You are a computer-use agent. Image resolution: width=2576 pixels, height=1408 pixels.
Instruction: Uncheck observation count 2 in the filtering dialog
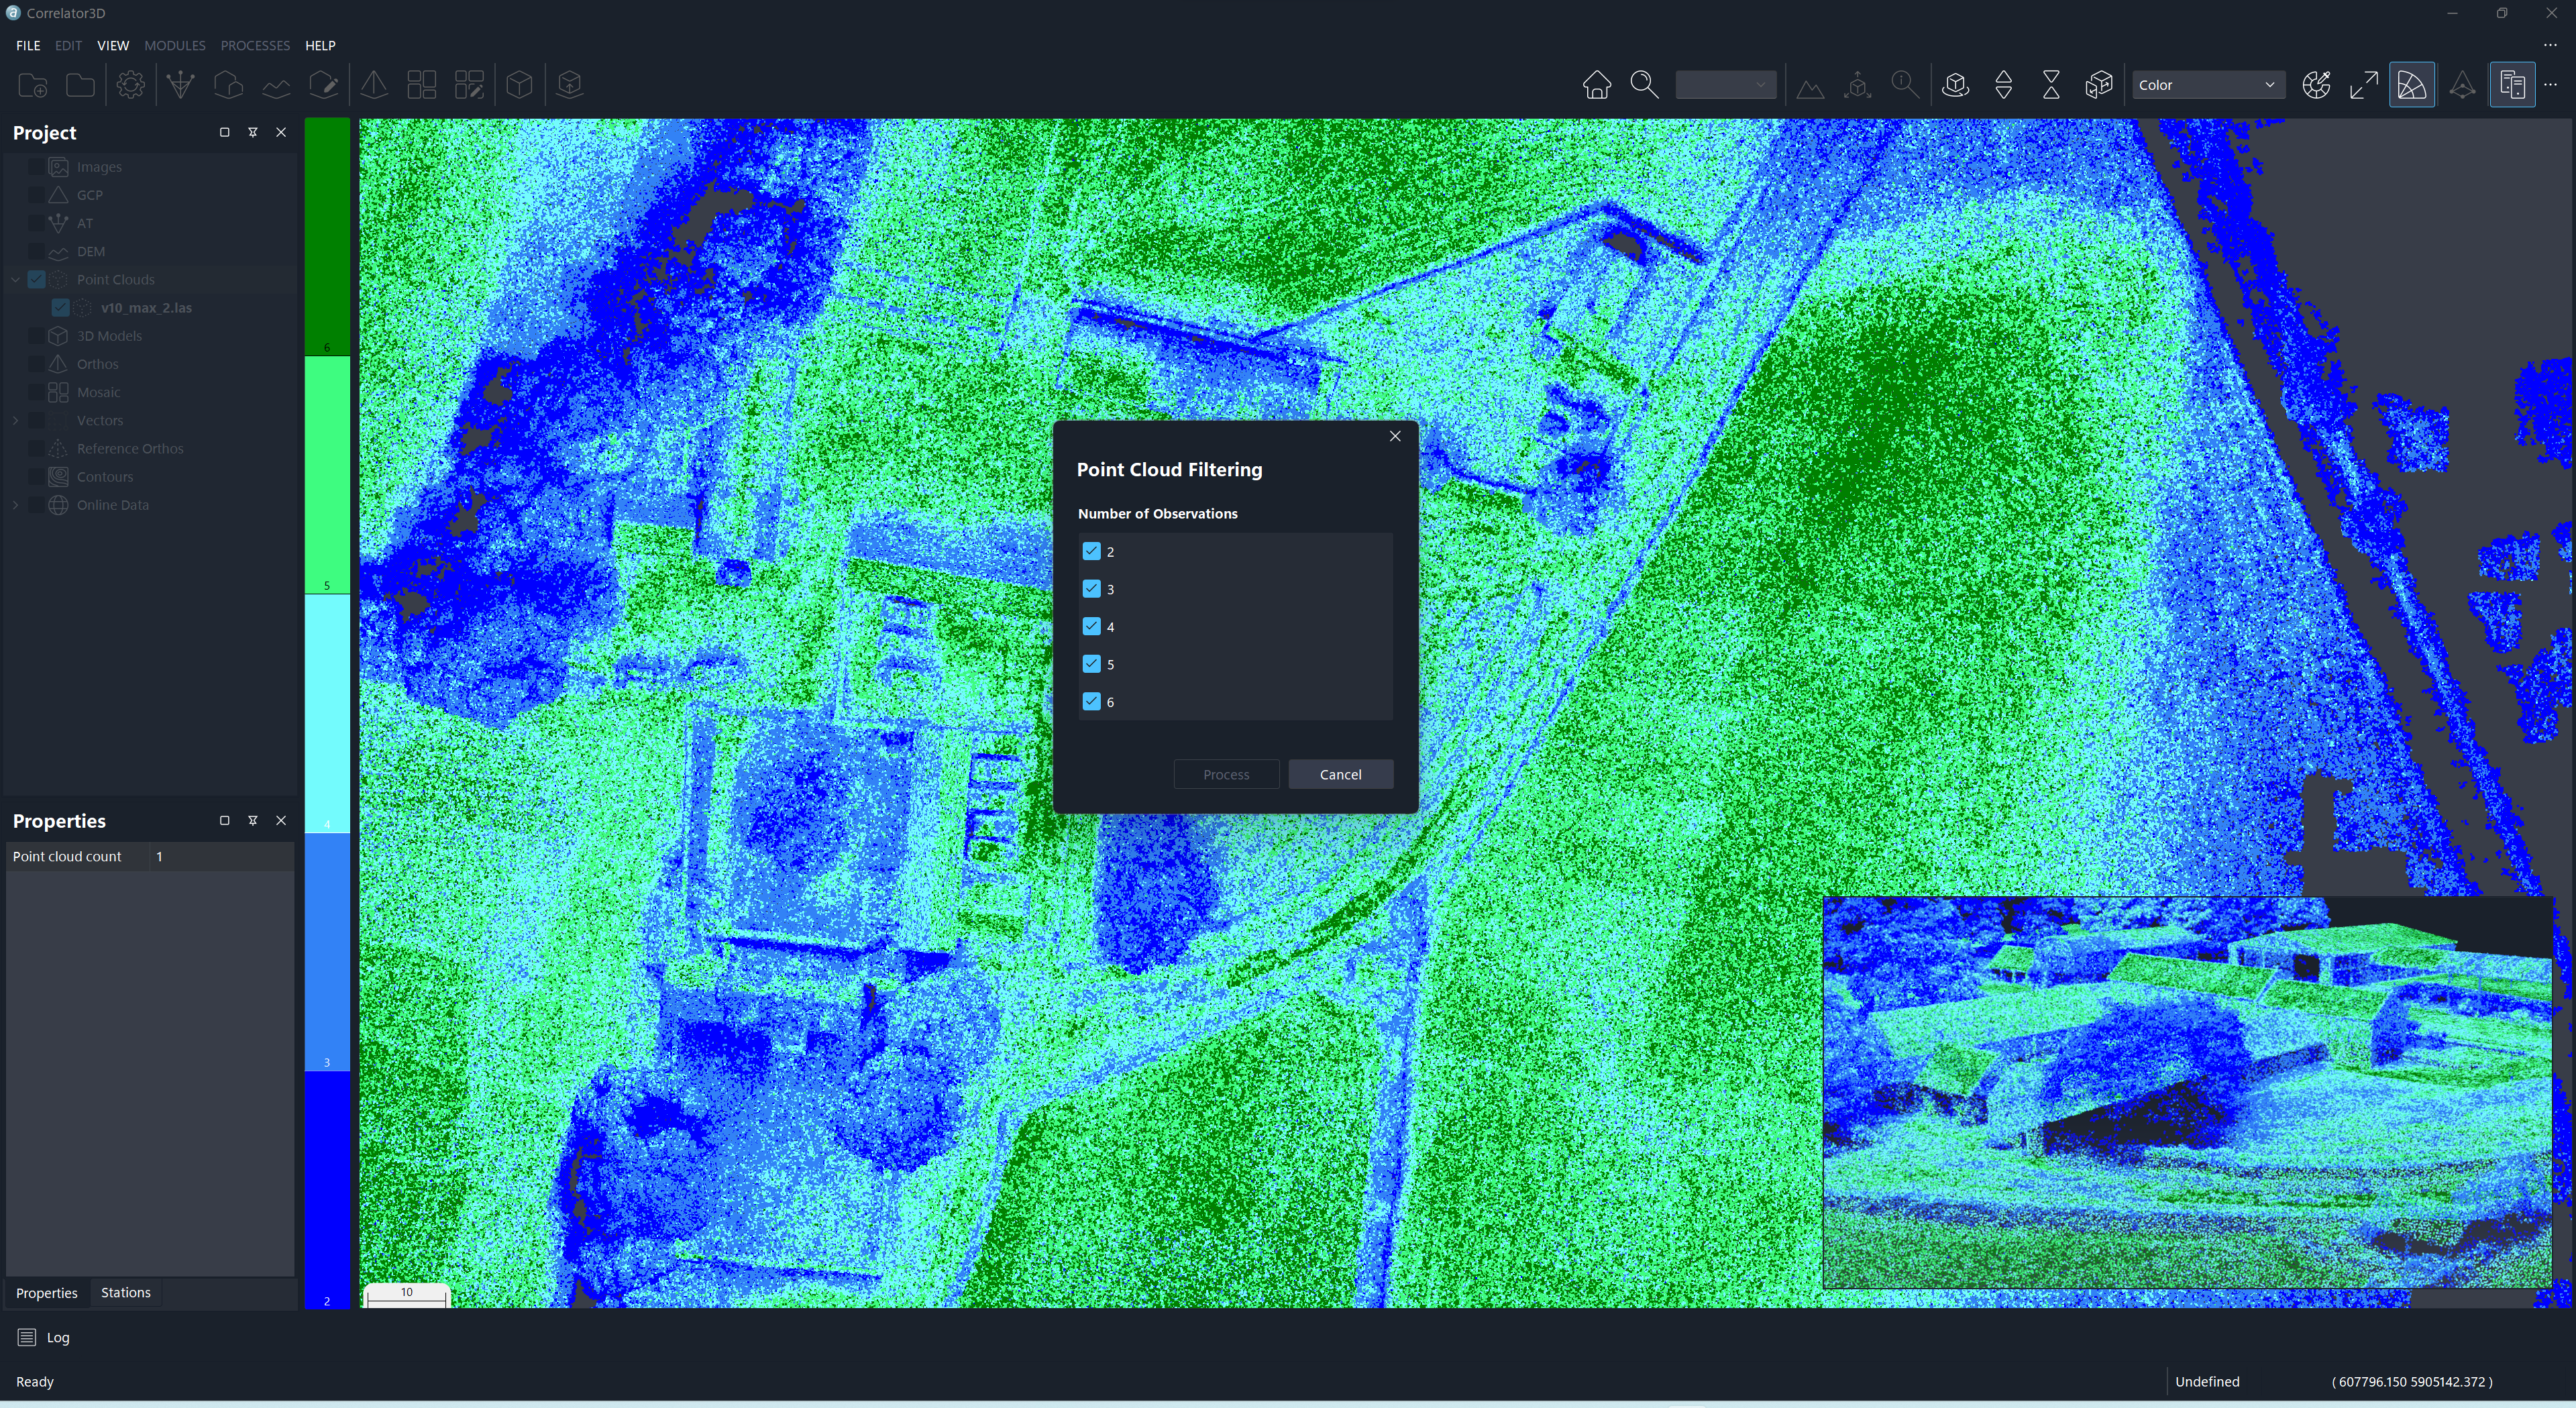coord(1091,551)
